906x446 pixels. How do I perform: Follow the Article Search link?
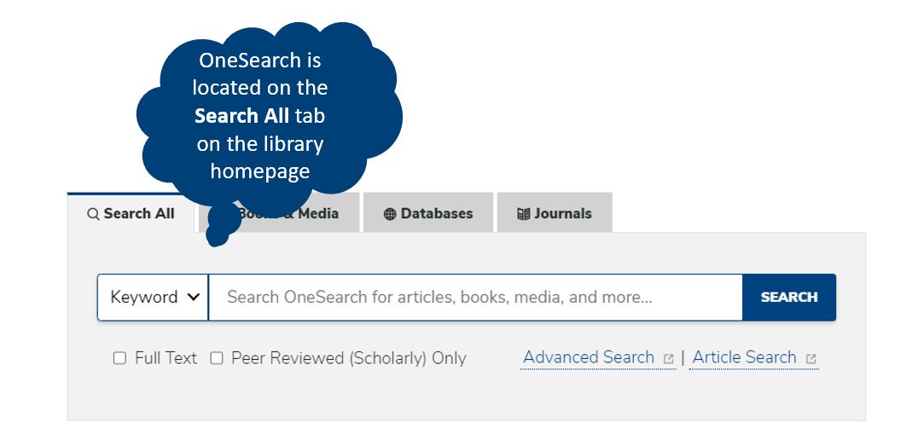click(x=744, y=357)
